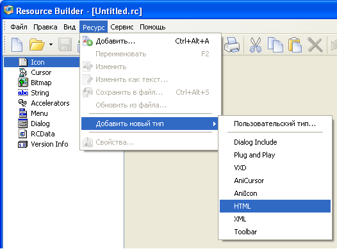Click the Accelerators resource icon
The width and height of the screenshot is (337, 249).
[23, 103]
